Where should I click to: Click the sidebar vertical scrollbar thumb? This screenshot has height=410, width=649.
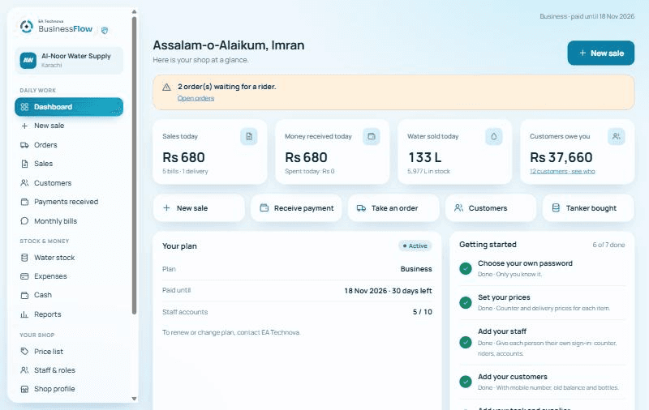point(134,165)
